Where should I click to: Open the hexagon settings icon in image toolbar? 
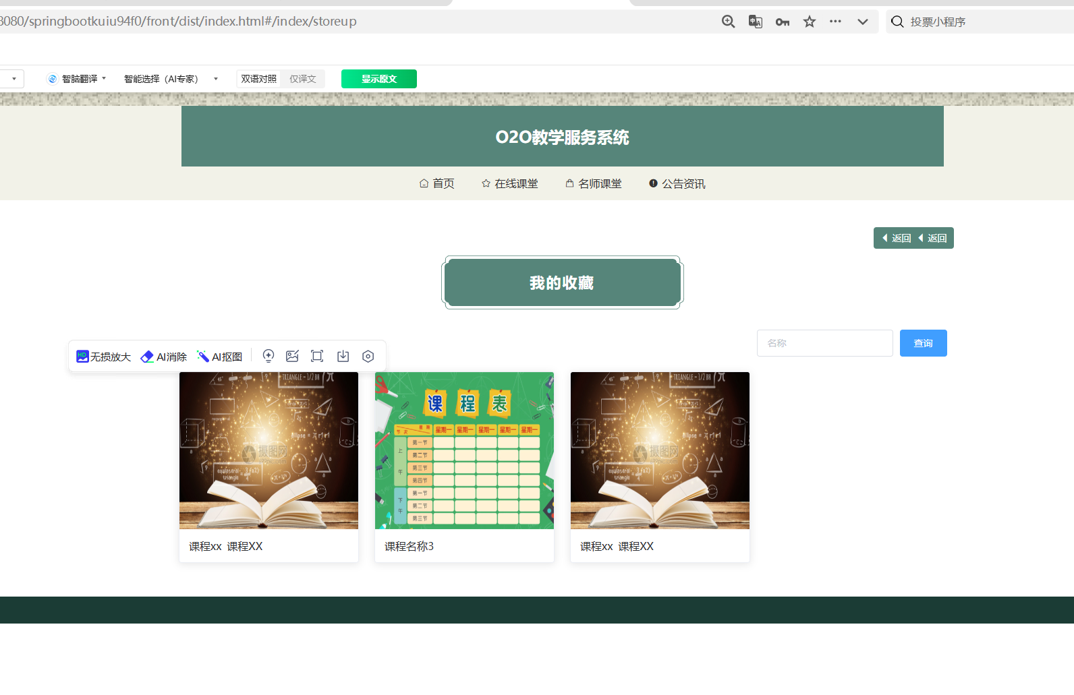pyautogui.click(x=368, y=357)
